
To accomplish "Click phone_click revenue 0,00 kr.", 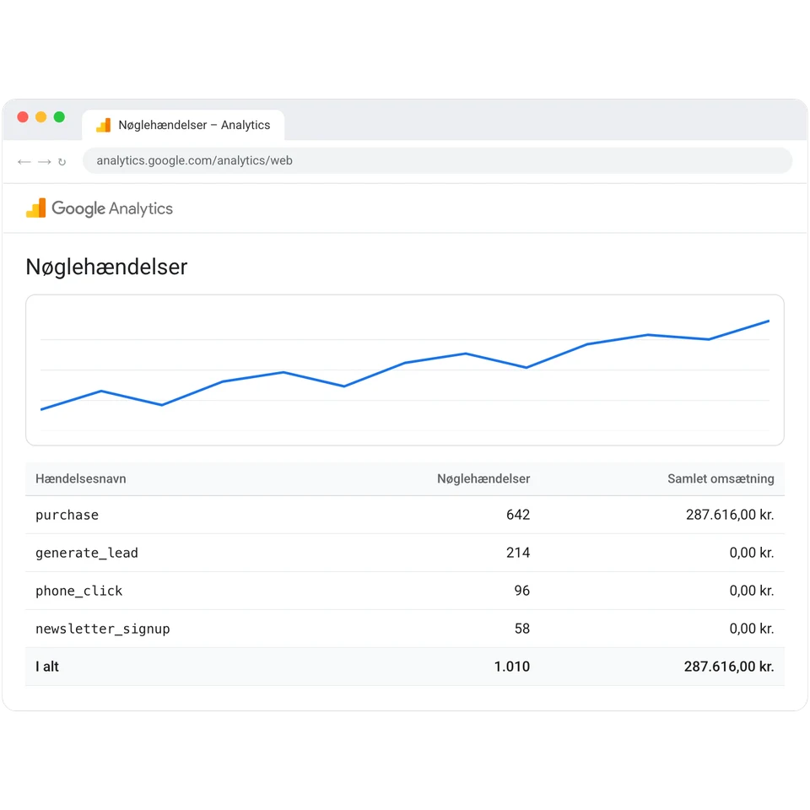I will point(752,591).
